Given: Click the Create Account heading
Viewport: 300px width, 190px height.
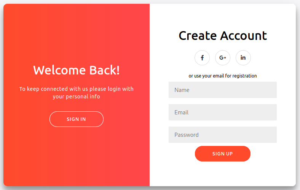Looking at the screenshot, I should pyautogui.click(x=223, y=36).
